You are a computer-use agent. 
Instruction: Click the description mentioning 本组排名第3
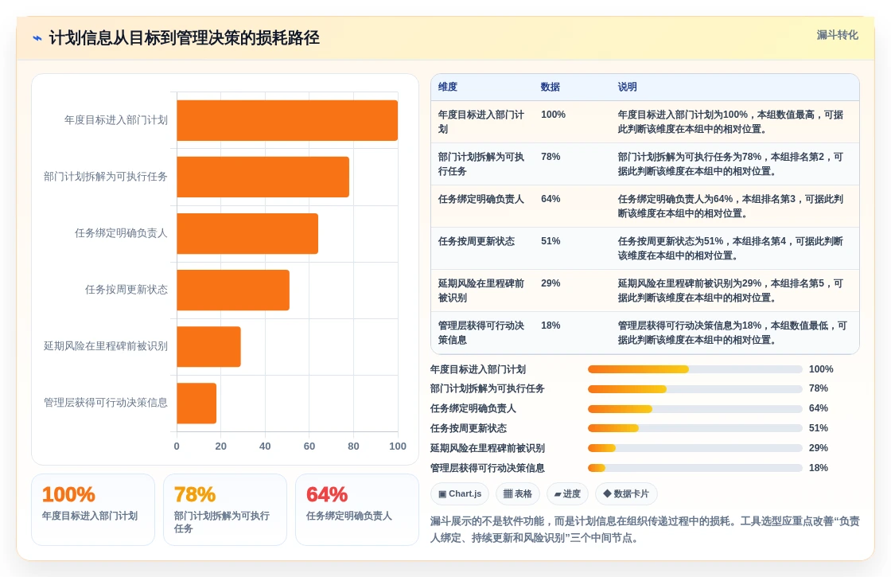(x=731, y=206)
